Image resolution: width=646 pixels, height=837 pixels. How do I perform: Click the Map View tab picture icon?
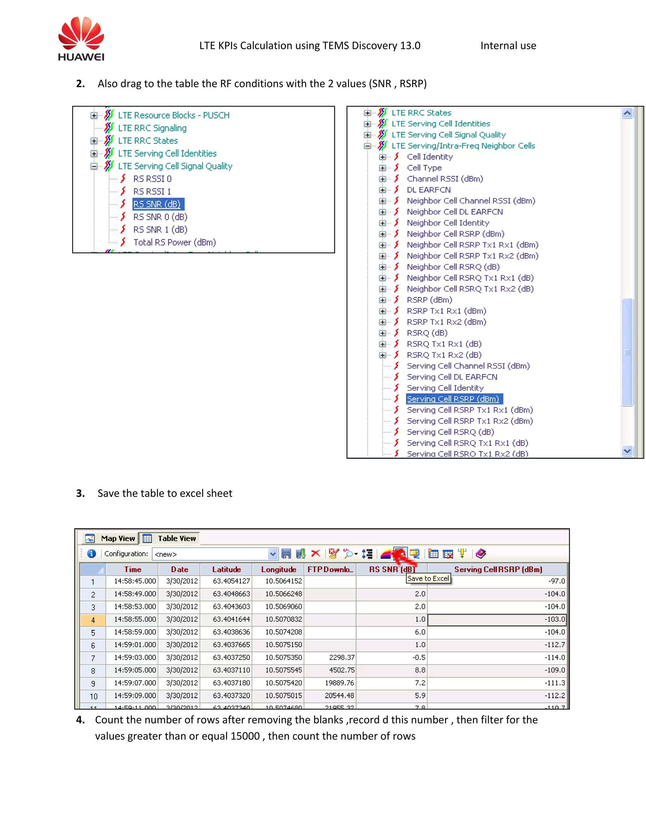(90, 538)
